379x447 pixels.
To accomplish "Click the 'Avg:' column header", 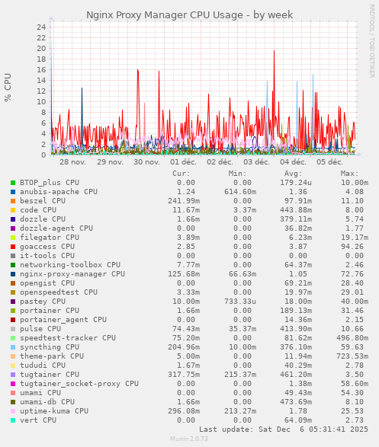I will click(x=293, y=174).
